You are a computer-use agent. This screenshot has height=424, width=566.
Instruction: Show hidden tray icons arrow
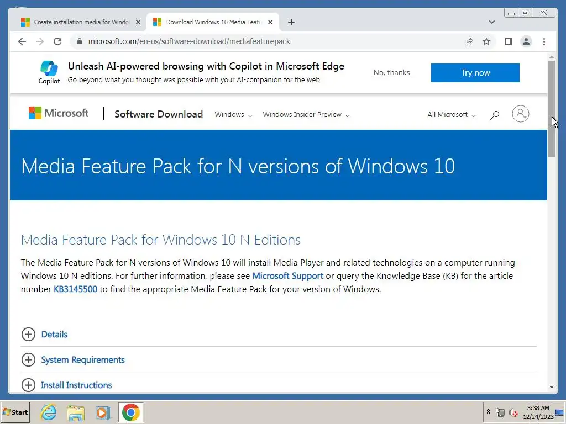[x=488, y=412]
